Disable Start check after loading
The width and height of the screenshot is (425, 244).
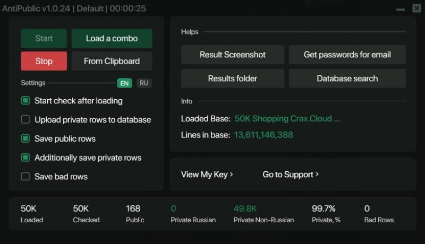point(25,100)
